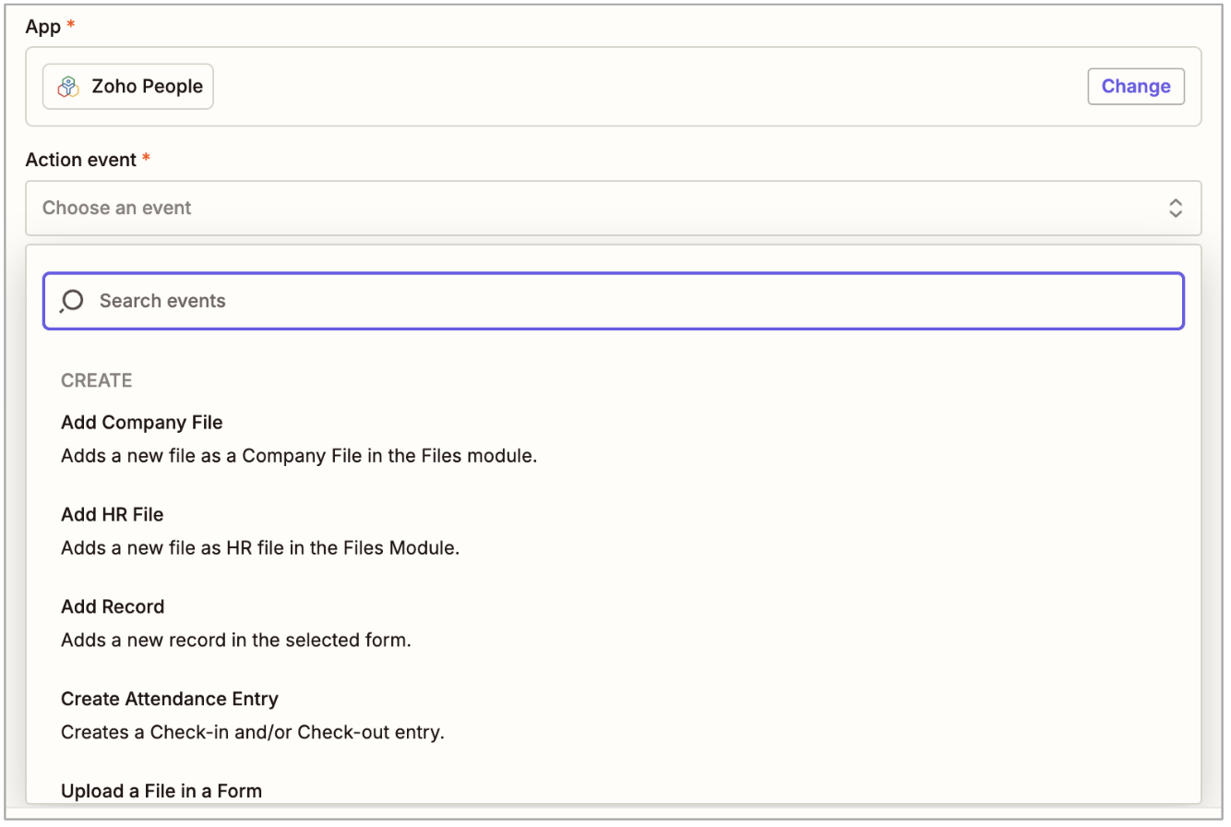
Task: Click the HR file description text
Action: [260, 547]
